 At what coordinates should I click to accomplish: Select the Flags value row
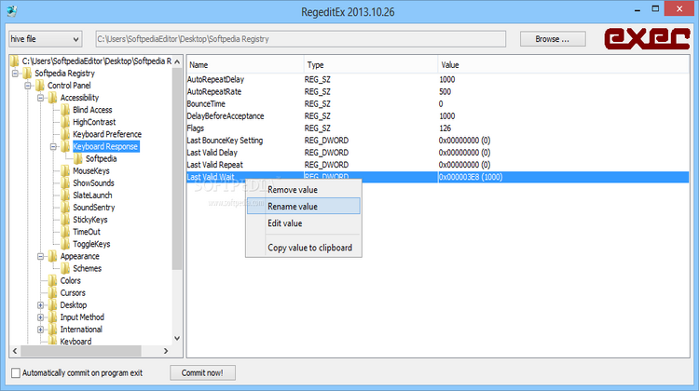438,128
